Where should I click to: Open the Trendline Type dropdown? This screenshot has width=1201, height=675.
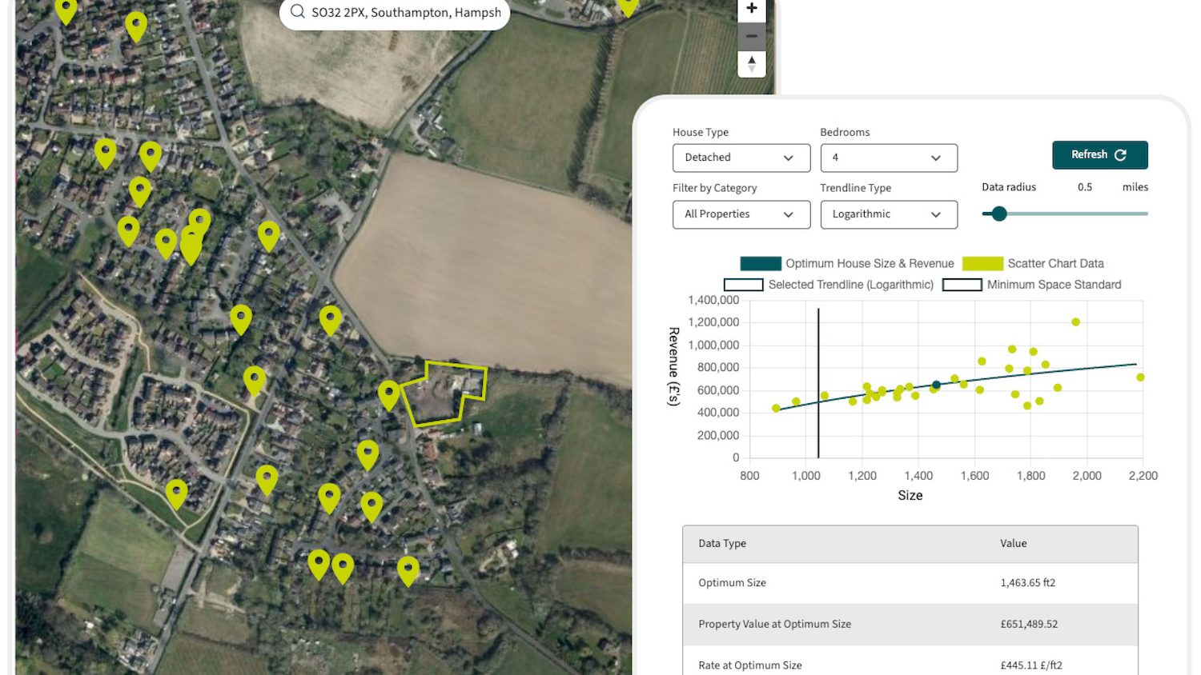tap(889, 214)
